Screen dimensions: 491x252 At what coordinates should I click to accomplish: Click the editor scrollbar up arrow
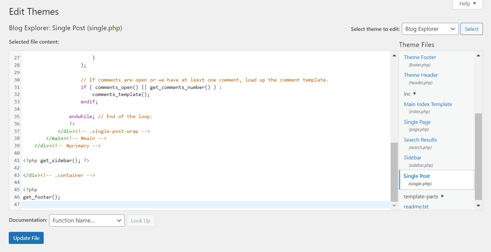[394, 55]
